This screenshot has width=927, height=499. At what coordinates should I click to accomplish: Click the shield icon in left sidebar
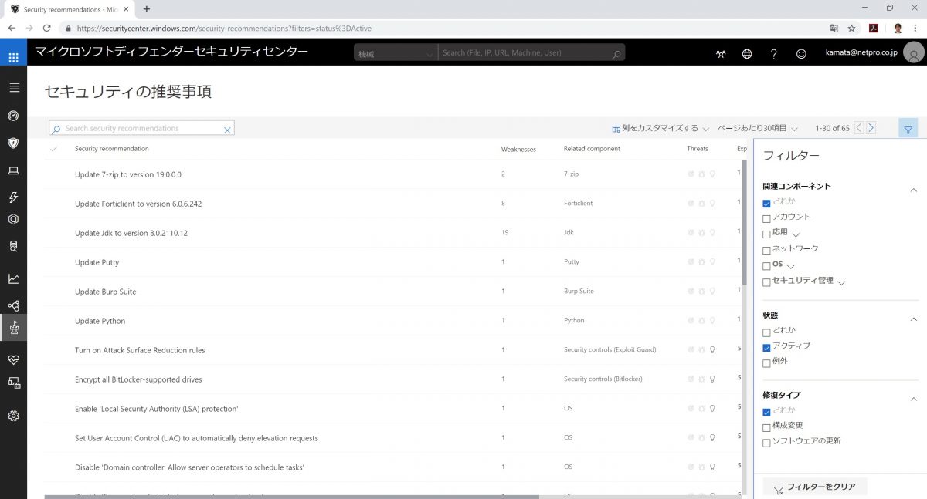(13, 143)
